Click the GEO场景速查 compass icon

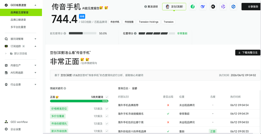click(6, 5)
